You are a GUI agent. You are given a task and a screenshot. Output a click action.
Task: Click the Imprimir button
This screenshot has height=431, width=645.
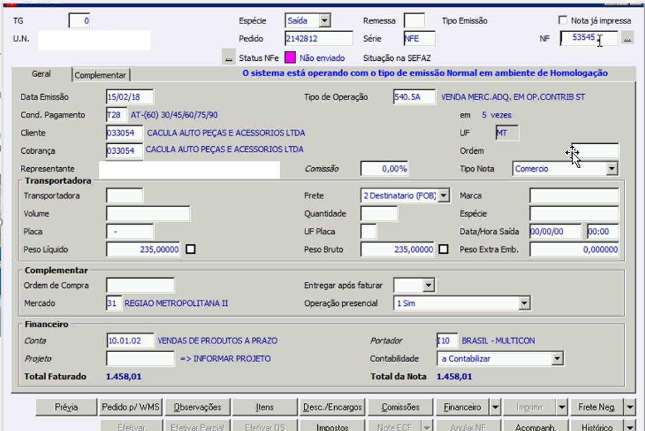click(530, 407)
